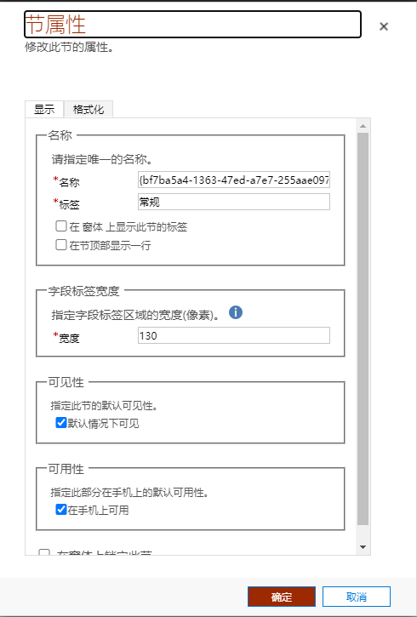This screenshot has width=417, height=617.
Task: Uncheck 默认情况下可见 checkbox
Action: [x=61, y=423]
